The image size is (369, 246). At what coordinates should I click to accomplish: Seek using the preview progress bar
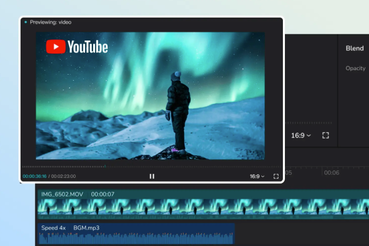pos(151,166)
